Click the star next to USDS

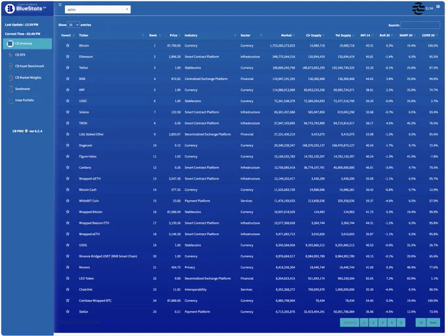pyautogui.click(x=68, y=245)
